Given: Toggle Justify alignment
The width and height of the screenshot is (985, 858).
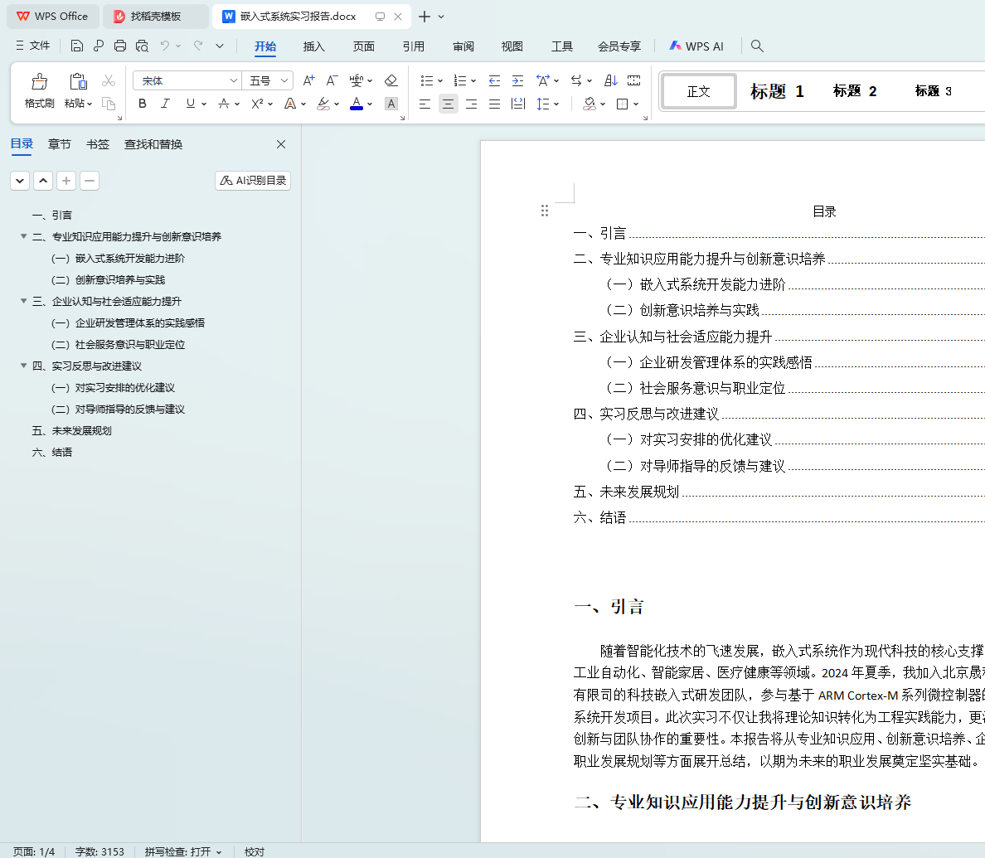Looking at the screenshot, I should [x=494, y=104].
